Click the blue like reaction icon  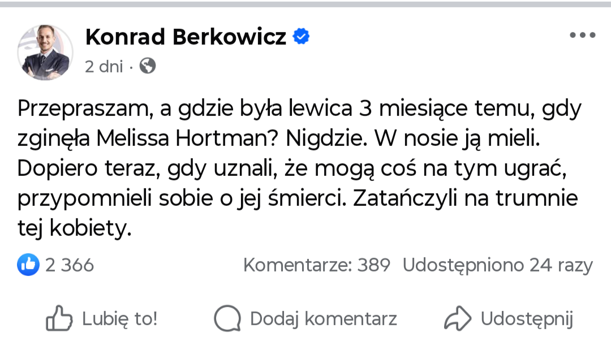[28, 265]
